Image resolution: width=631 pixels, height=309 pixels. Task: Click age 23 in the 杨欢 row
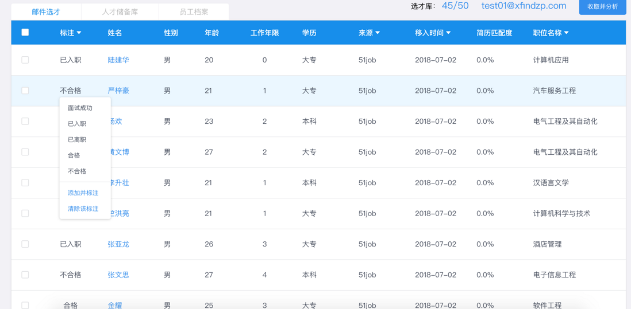(x=209, y=121)
